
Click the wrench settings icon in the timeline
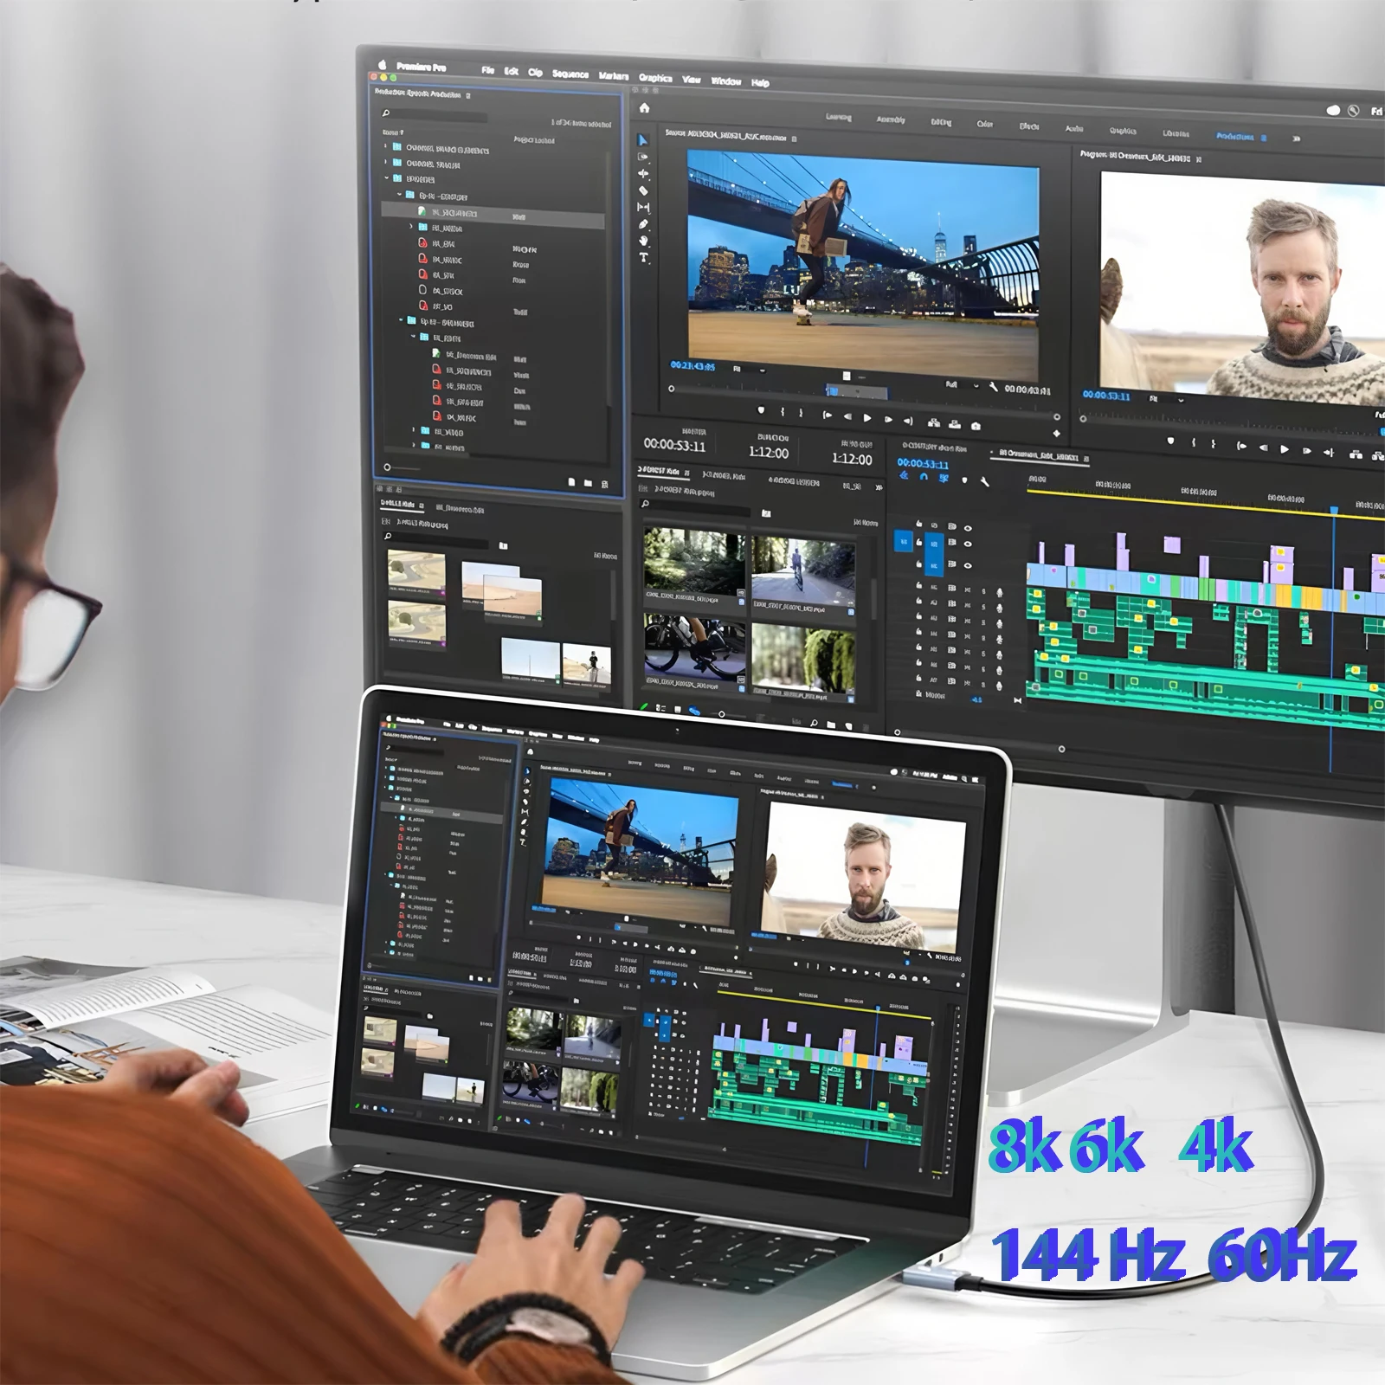click(x=984, y=481)
